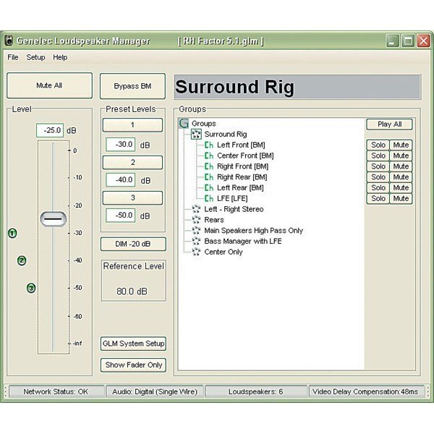Click the -30.0 dB preset field
Screen dimensions: 434x434
pos(121,145)
